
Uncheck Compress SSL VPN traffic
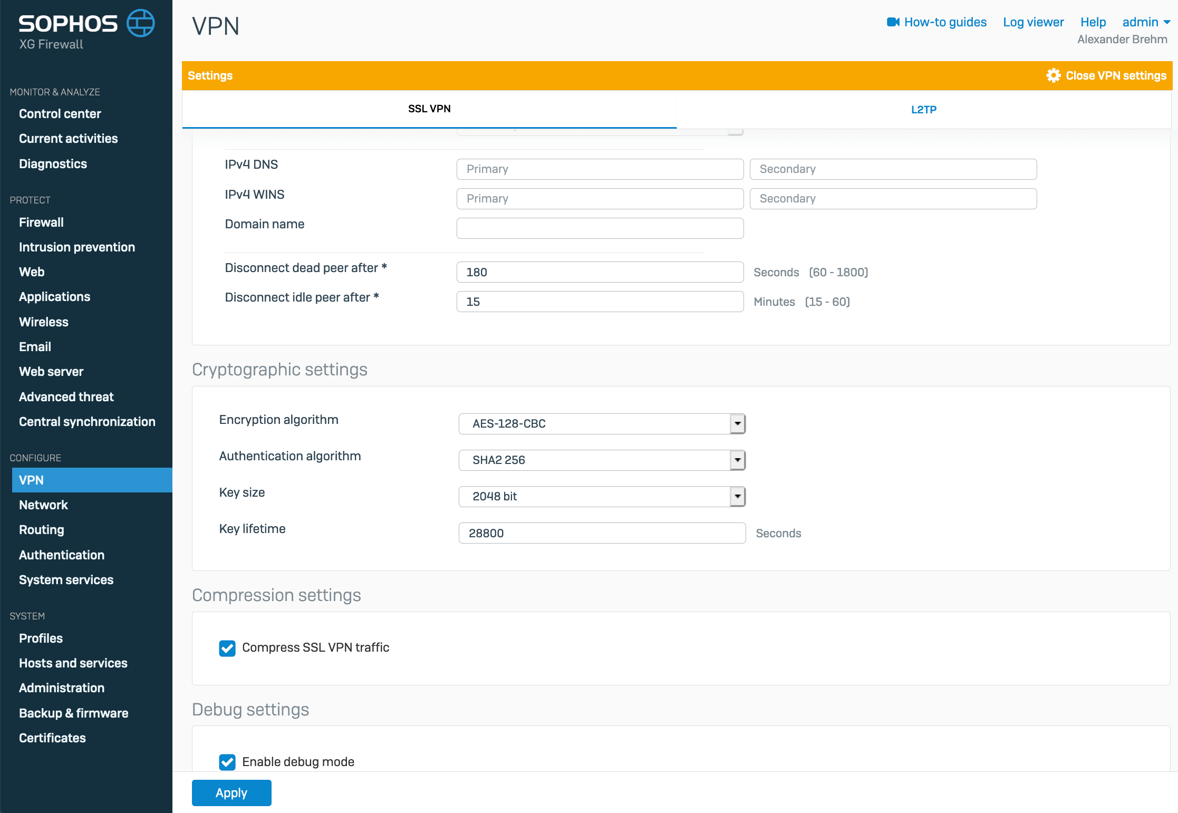227,648
